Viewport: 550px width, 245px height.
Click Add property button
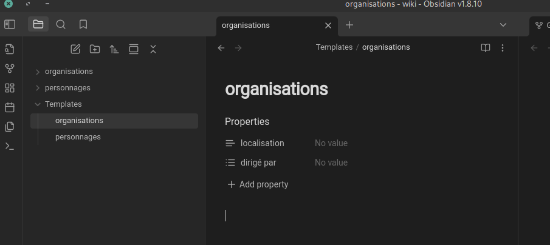(x=258, y=184)
